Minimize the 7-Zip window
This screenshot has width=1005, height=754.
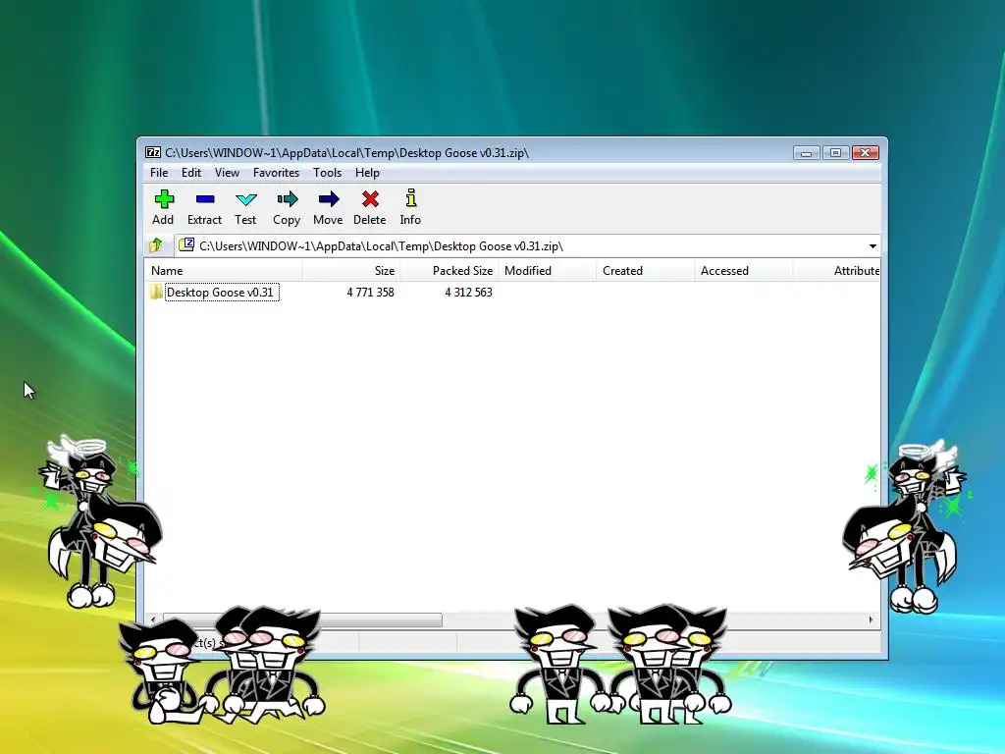click(x=807, y=152)
